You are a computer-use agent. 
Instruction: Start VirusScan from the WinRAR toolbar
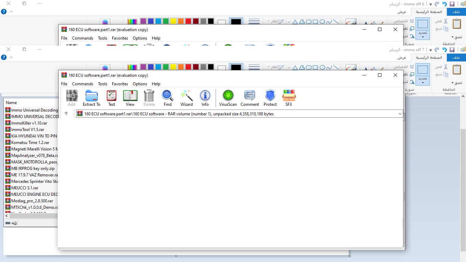coord(228,98)
